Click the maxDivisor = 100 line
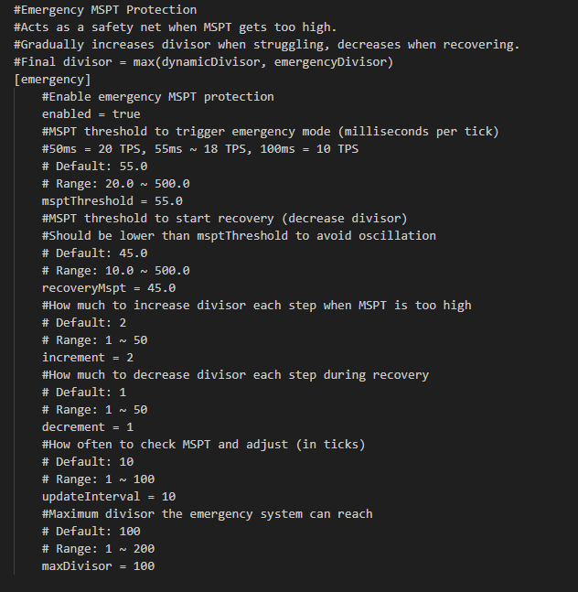The image size is (578, 592). click(x=98, y=566)
